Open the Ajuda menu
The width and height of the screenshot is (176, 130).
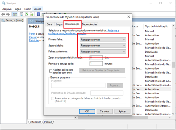click(x=38, y=9)
